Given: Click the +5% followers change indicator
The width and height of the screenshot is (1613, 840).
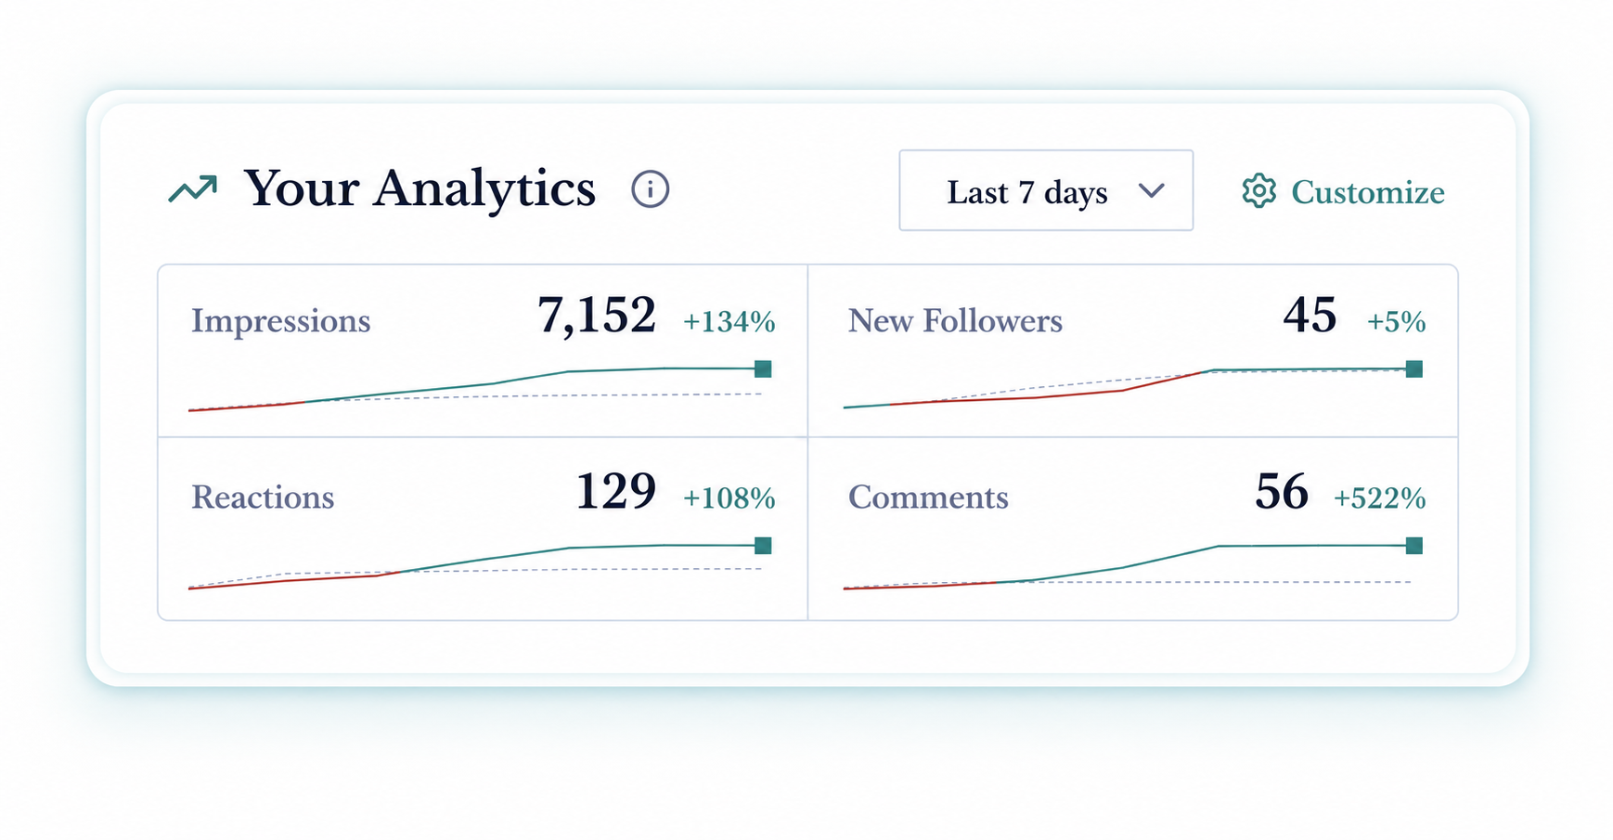Looking at the screenshot, I should pyautogui.click(x=1397, y=321).
